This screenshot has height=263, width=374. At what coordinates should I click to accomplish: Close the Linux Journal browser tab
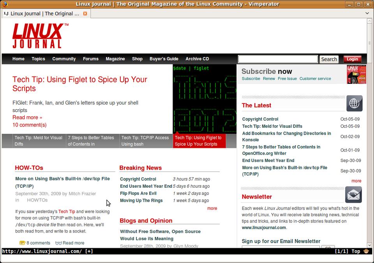click(x=85, y=14)
